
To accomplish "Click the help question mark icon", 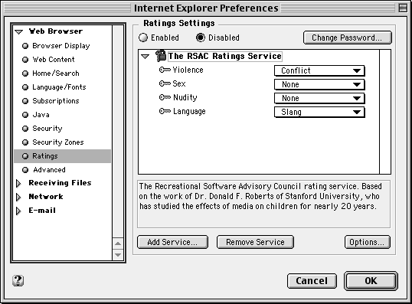I will pyautogui.click(x=18, y=280).
